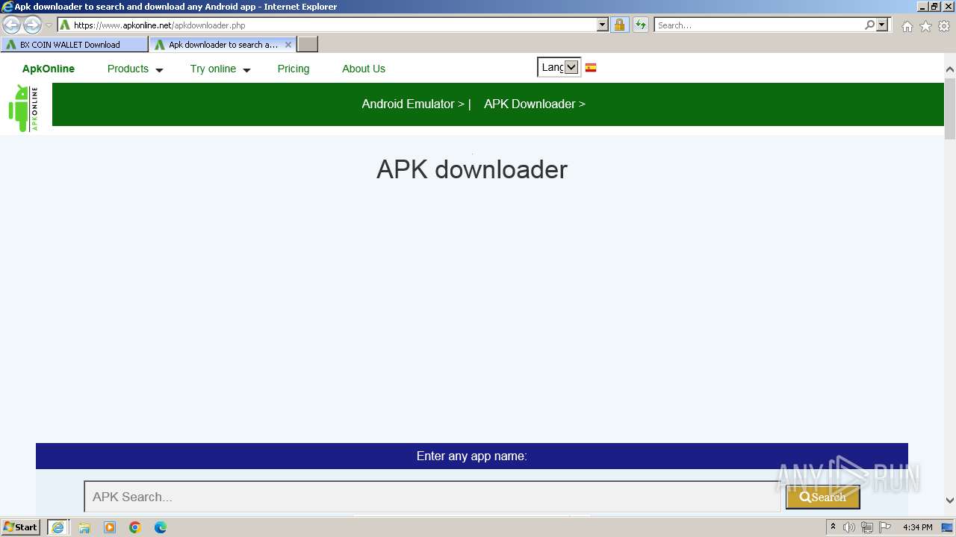
Task: Click the clock showing 4:34 PM
Action: (x=918, y=527)
